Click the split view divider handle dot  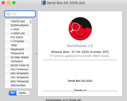coord(36,54)
